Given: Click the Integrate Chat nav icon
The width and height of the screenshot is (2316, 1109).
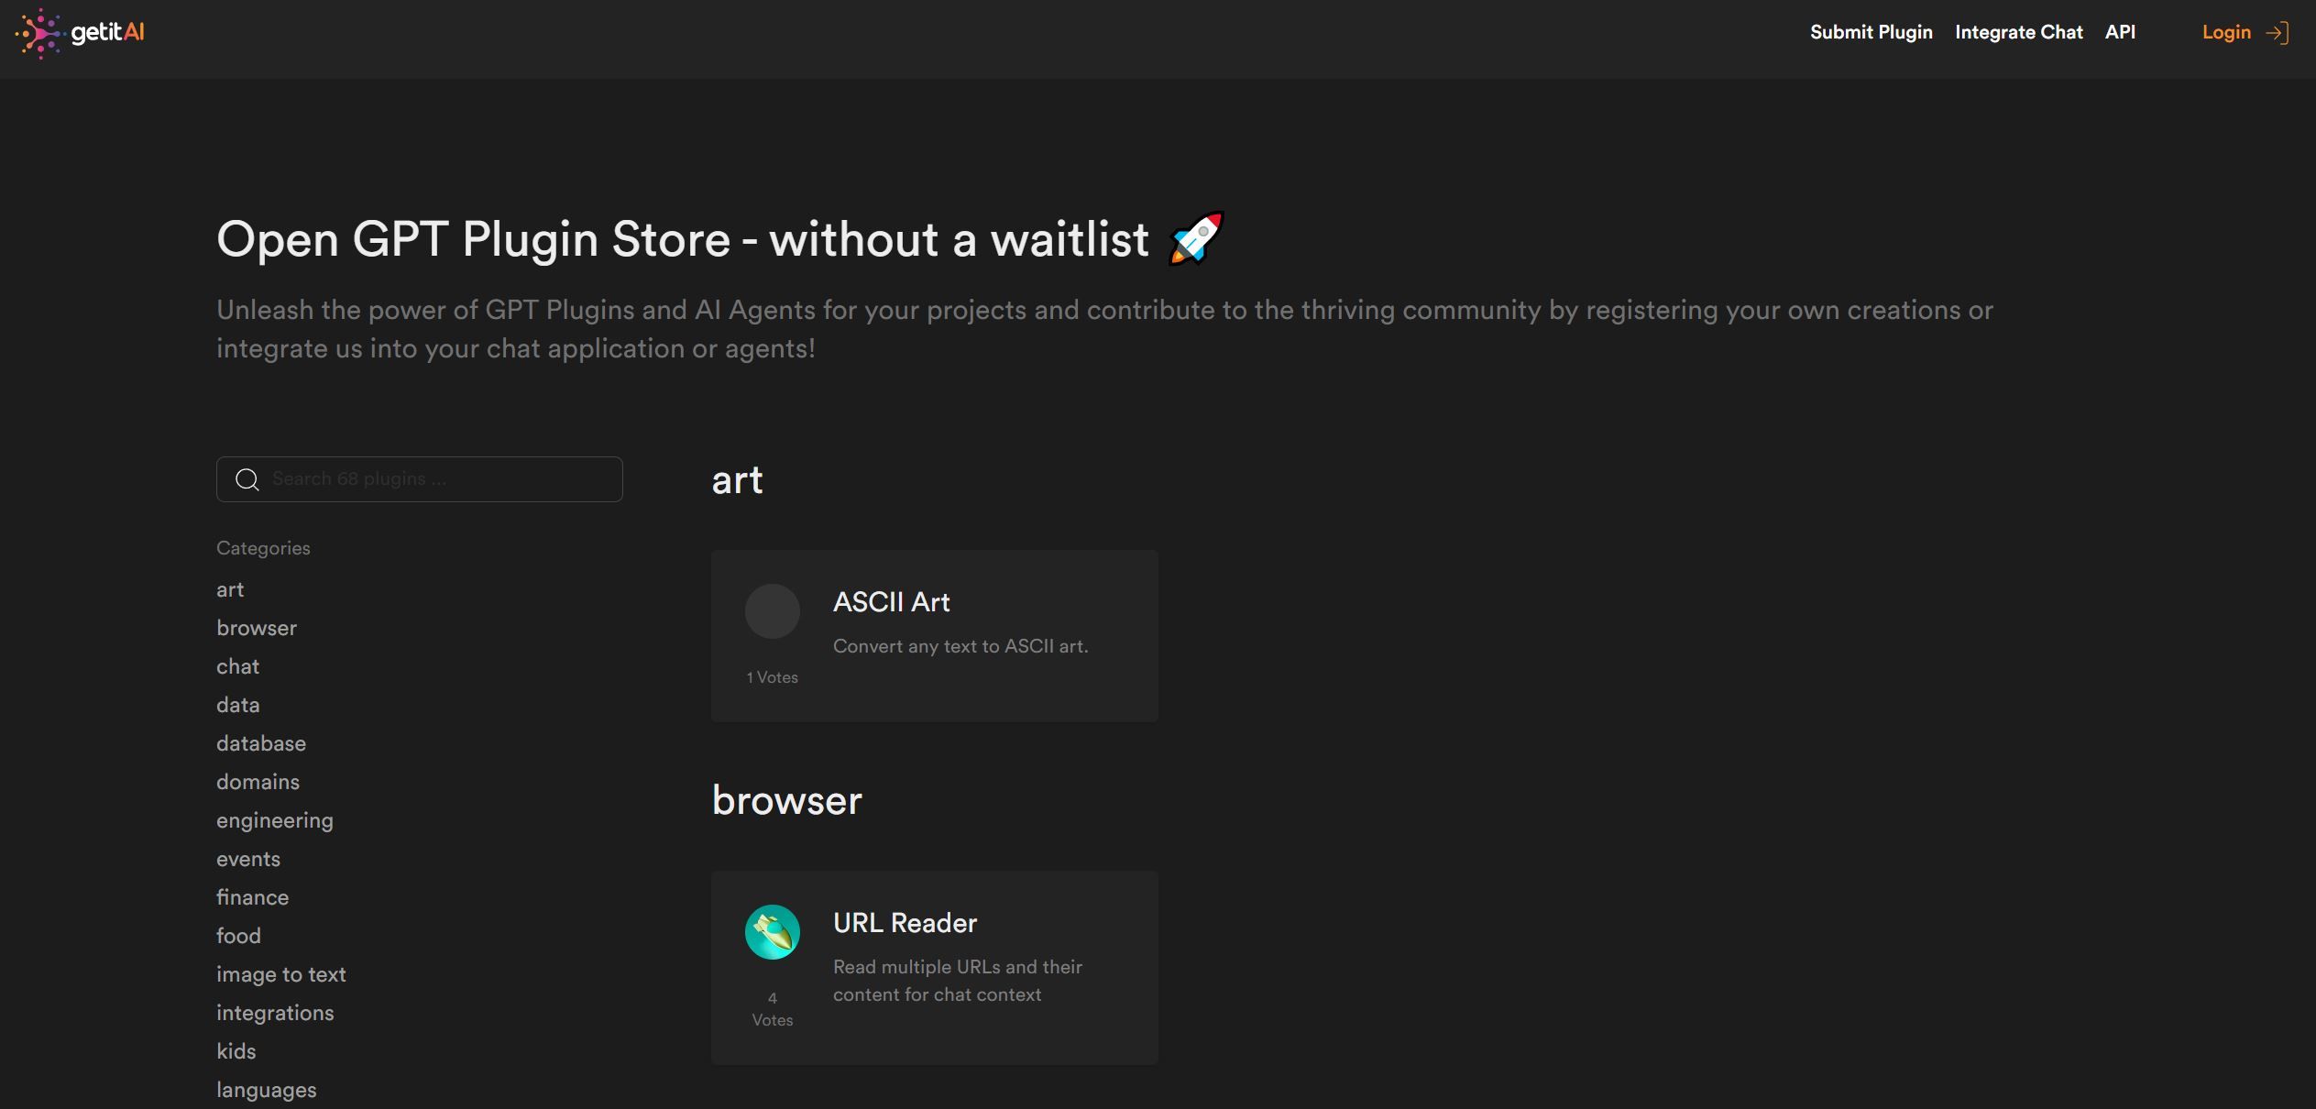Looking at the screenshot, I should [2019, 32].
